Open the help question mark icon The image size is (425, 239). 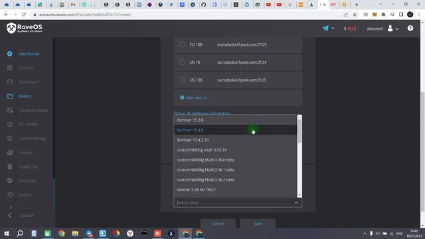pos(410,28)
